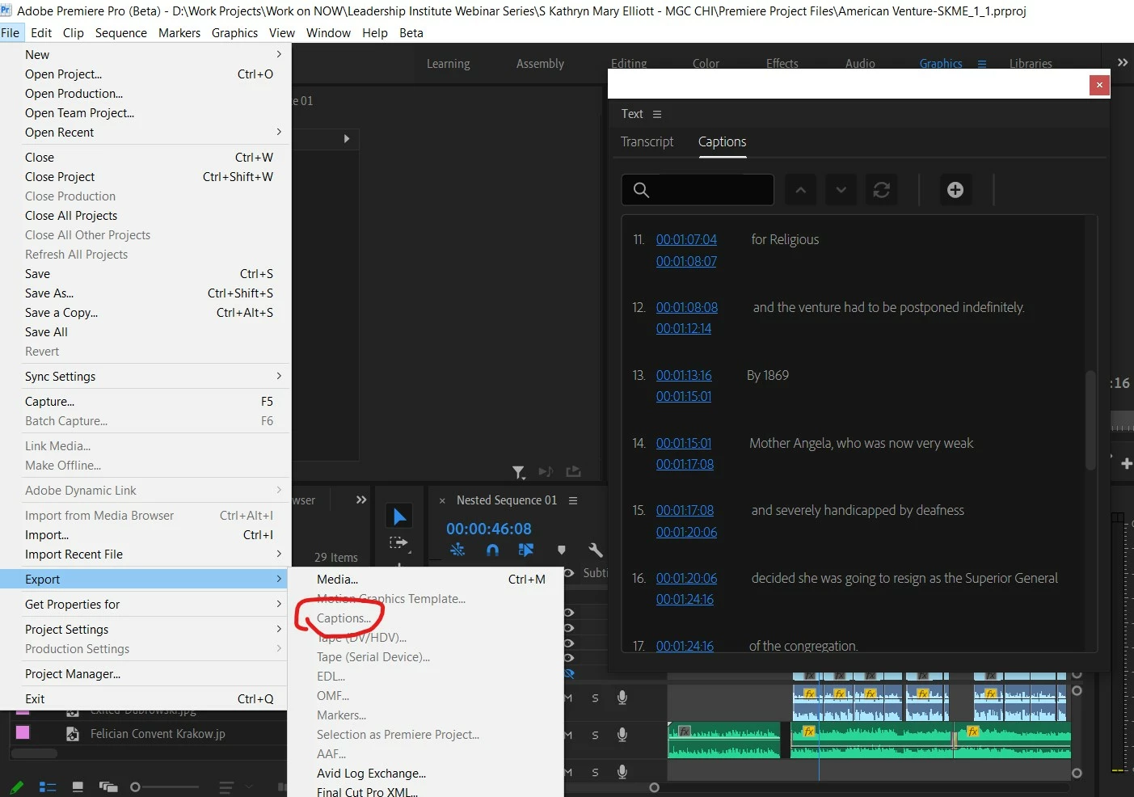Click timecode link 00:01:12:14

684,328
